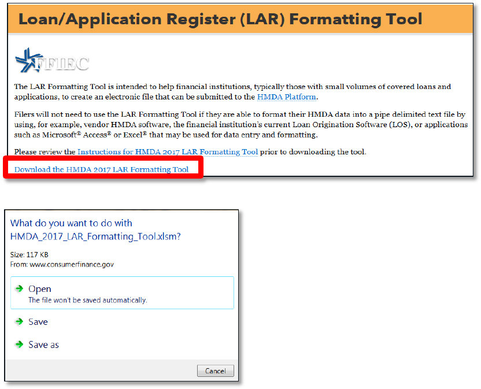Choose Open in the download dialog
481x389 pixels.
122,292
